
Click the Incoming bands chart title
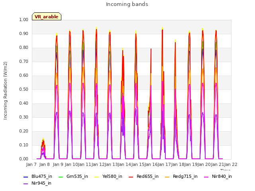[127, 4]
